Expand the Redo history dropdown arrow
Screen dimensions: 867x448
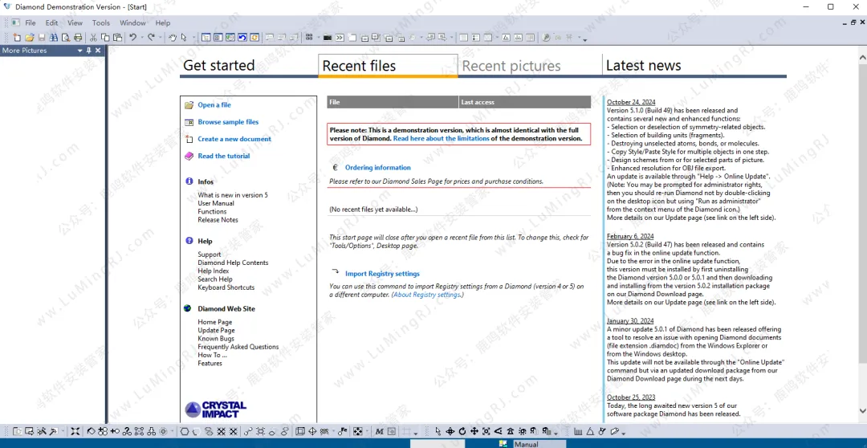(x=159, y=38)
